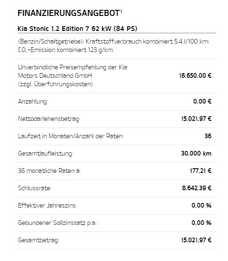
Task: Select the Kia Stonic 1.2 Edition 7 title
Action: tap(78, 29)
